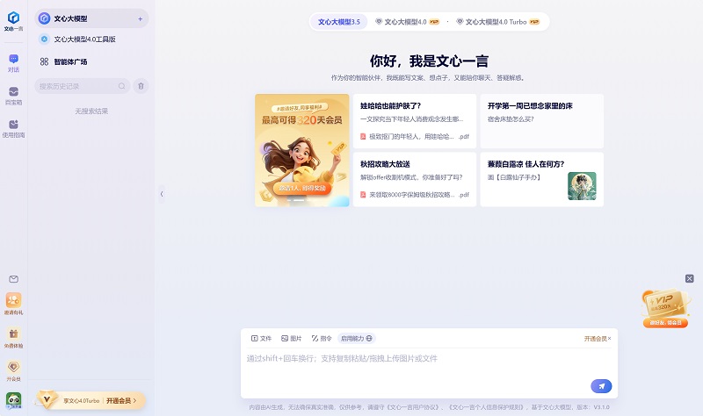Open the mail message icon in sidebar

[x=13, y=279]
